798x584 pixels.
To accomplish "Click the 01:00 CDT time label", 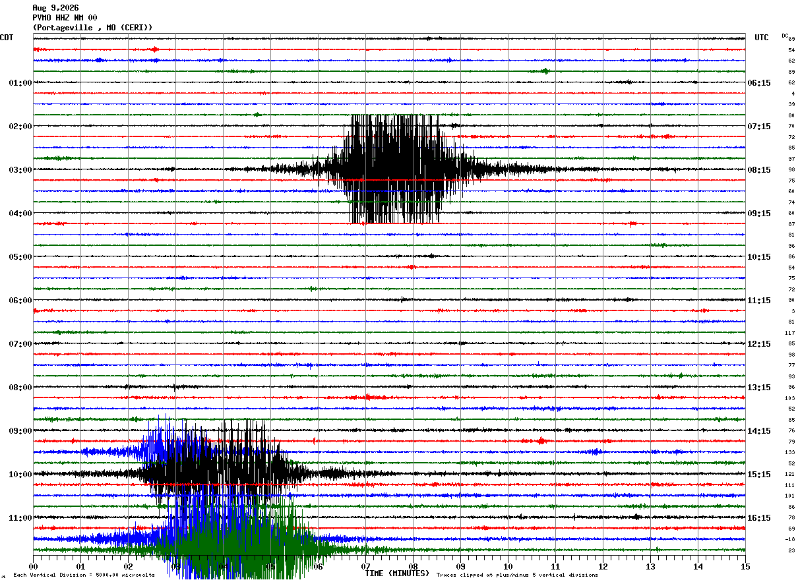I will tap(20, 83).
